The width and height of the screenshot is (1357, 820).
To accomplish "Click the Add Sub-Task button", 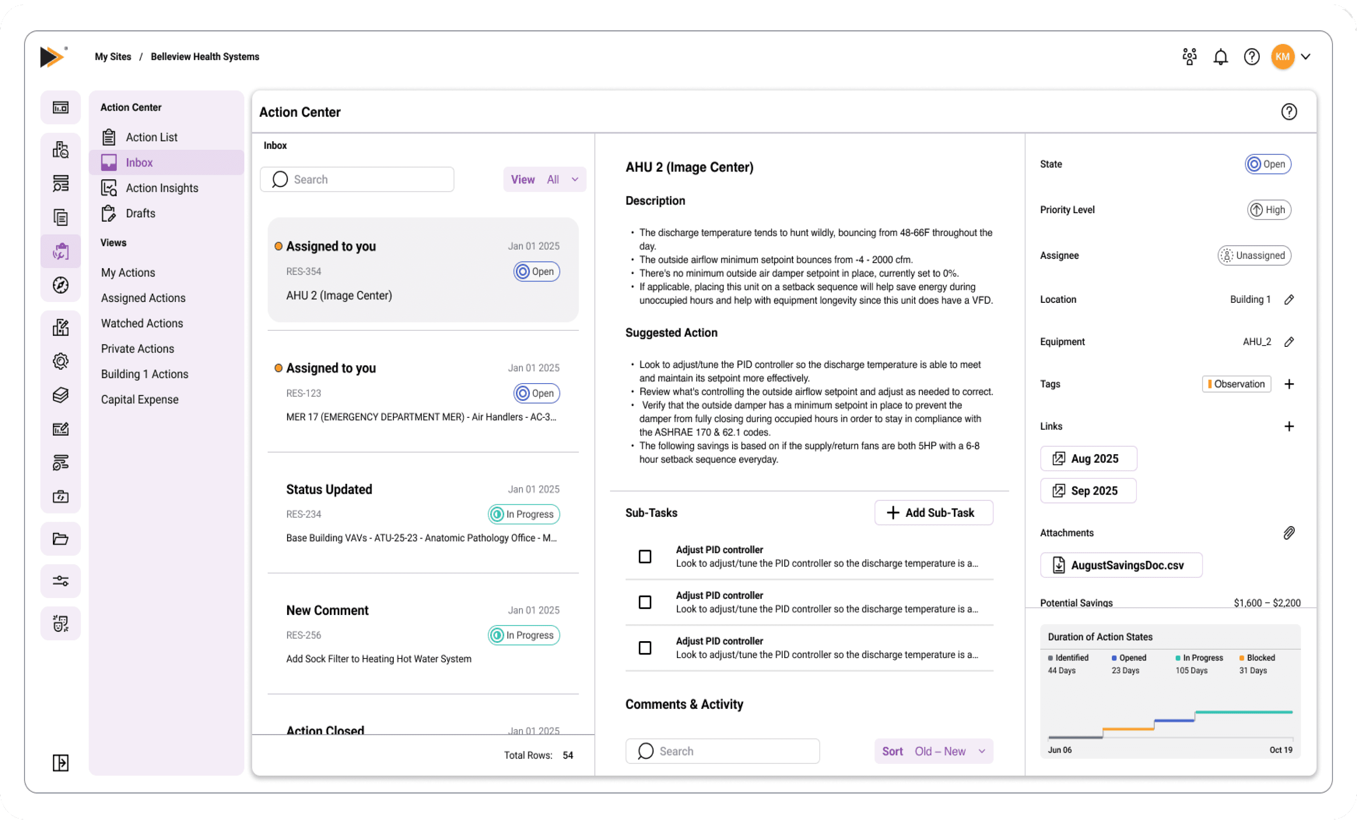I will tap(933, 513).
